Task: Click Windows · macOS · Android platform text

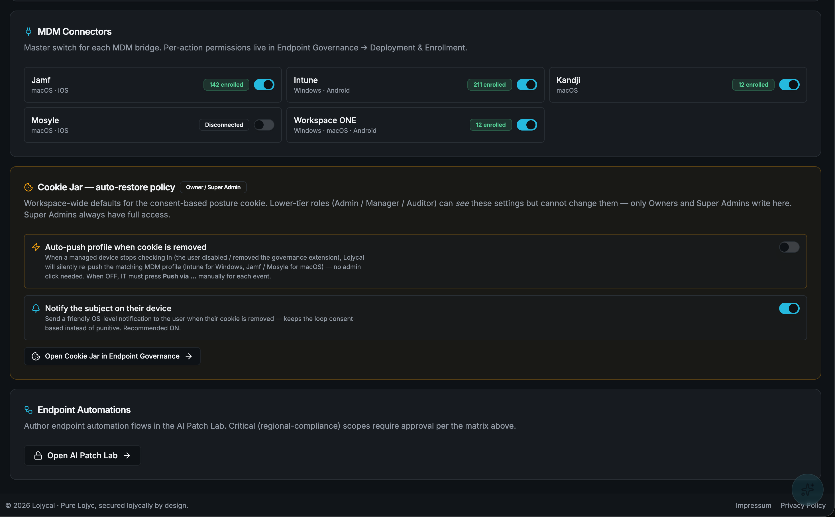Action: coord(335,131)
